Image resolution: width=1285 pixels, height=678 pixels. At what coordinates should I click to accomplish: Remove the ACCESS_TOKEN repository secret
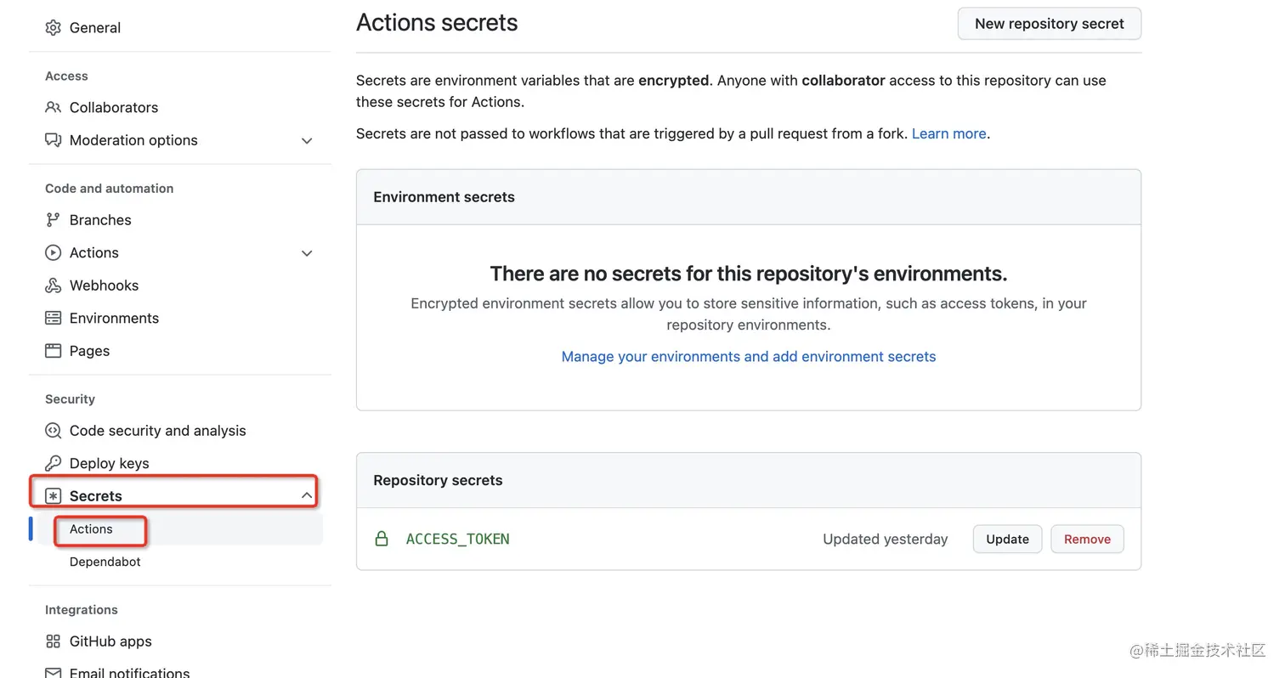(1087, 540)
